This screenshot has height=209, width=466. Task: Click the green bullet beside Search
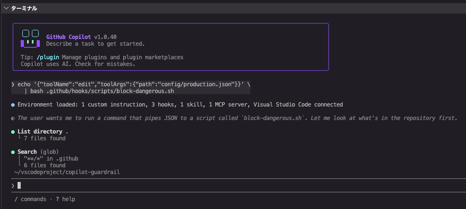pos(13,153)
